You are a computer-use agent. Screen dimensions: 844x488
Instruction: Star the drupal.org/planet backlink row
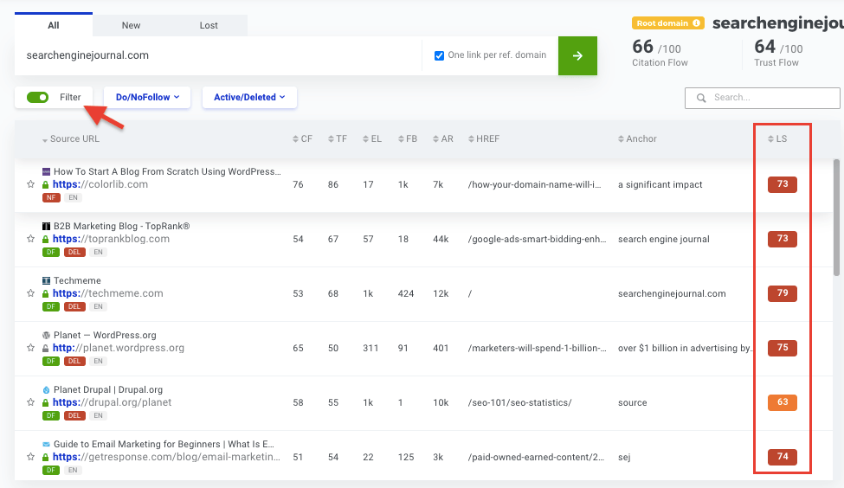click(x=30, y=402)
